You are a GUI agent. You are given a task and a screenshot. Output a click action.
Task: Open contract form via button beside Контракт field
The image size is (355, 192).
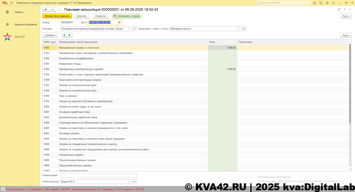pyautogui.click(x=135, y=29)
